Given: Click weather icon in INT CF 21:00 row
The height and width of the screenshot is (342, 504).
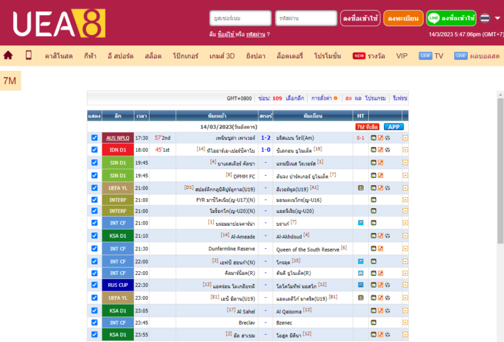Looking at the screenshot, I should [x=361, y=223].
